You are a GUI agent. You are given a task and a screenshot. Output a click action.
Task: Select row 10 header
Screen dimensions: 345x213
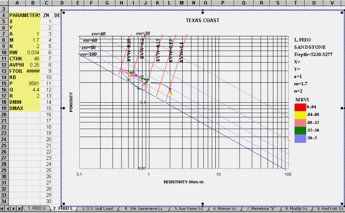point(4,52)
